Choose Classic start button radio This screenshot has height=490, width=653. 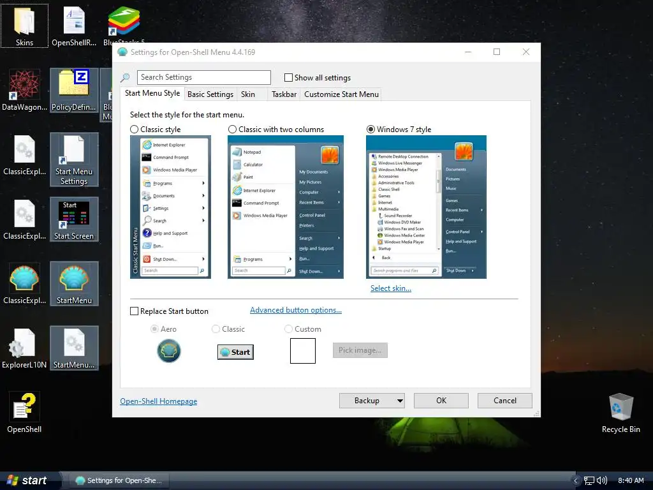click(216, 329)
